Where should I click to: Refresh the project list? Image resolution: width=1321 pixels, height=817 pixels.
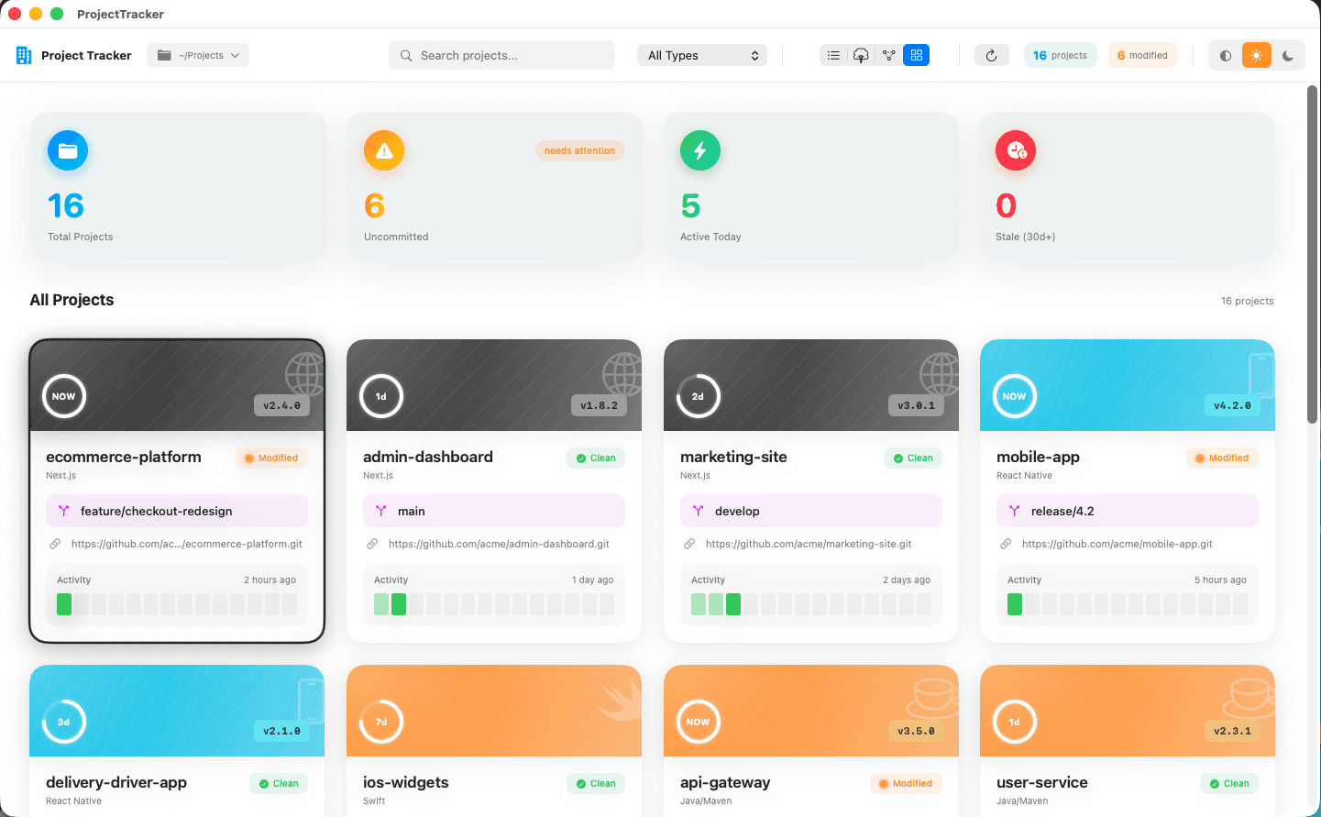click(991, 55)
